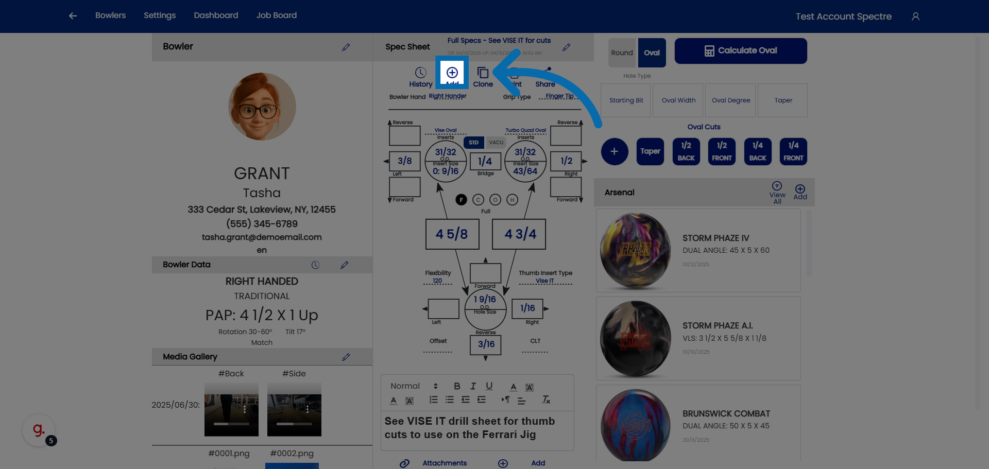
Task: Apply the 1/2 BACK oval cut
Action: 686,151
